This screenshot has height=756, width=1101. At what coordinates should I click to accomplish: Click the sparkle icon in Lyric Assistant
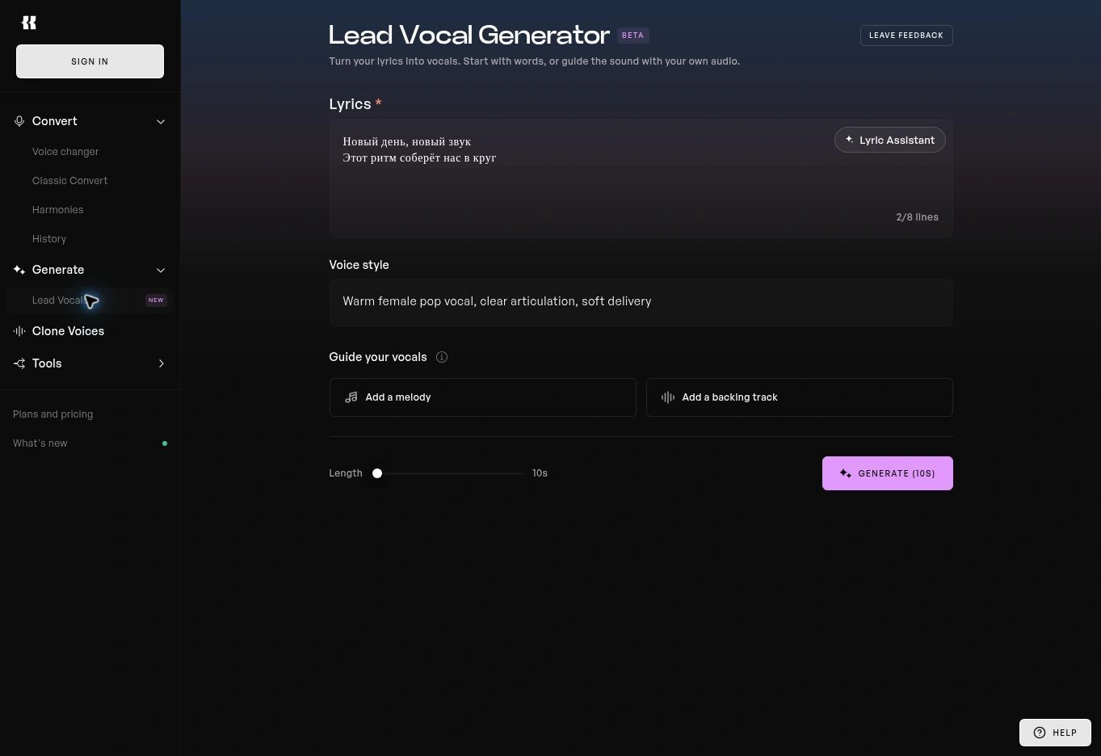coord(849,140)
